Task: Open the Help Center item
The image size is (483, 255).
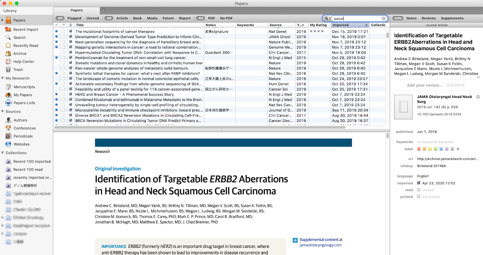Action: [x=23, y=62]
